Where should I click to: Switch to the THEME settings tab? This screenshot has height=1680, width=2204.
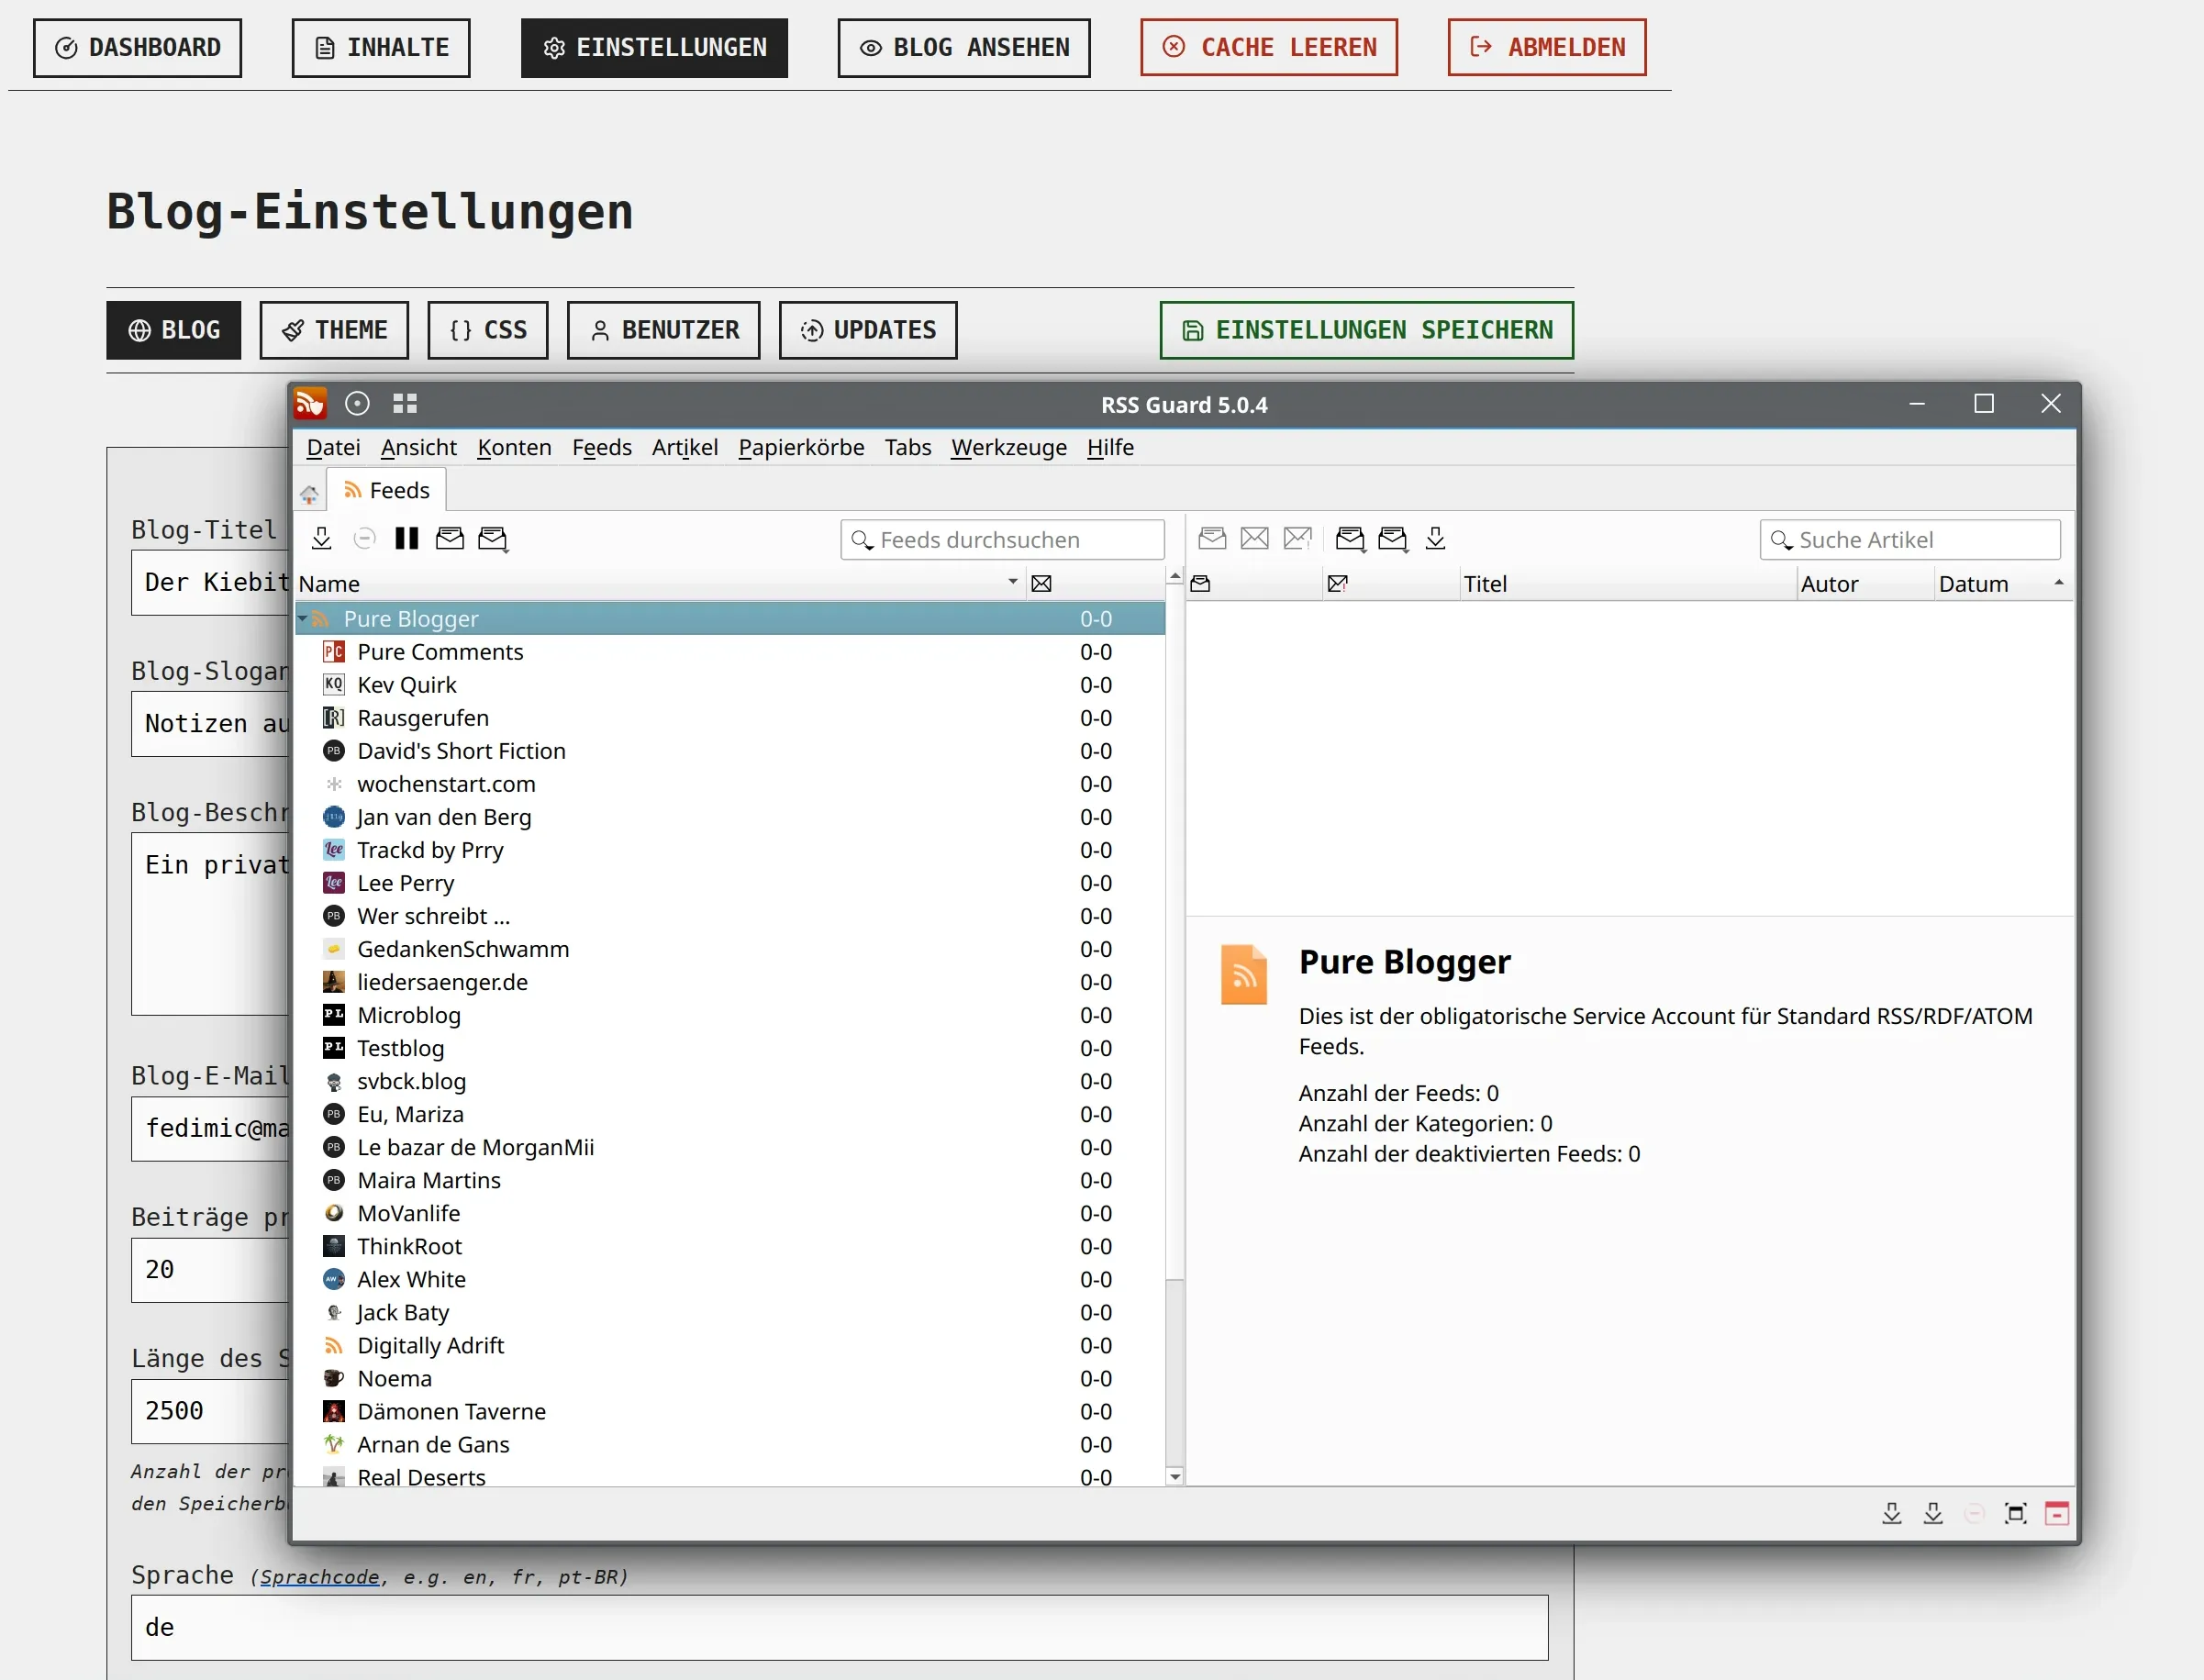coord(334,331)
